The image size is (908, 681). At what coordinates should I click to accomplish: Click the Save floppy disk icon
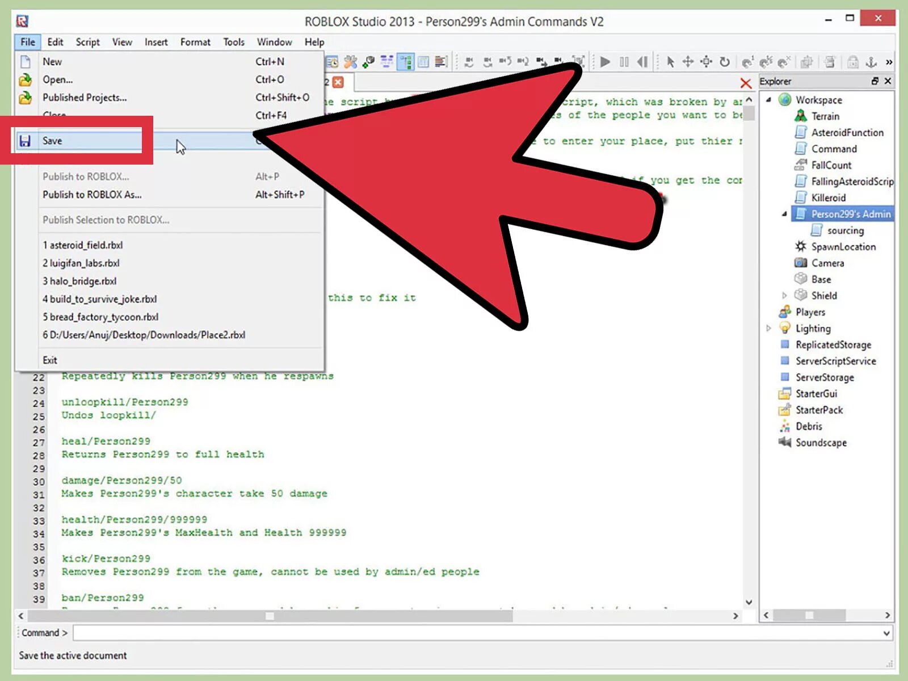coord(25,141)
